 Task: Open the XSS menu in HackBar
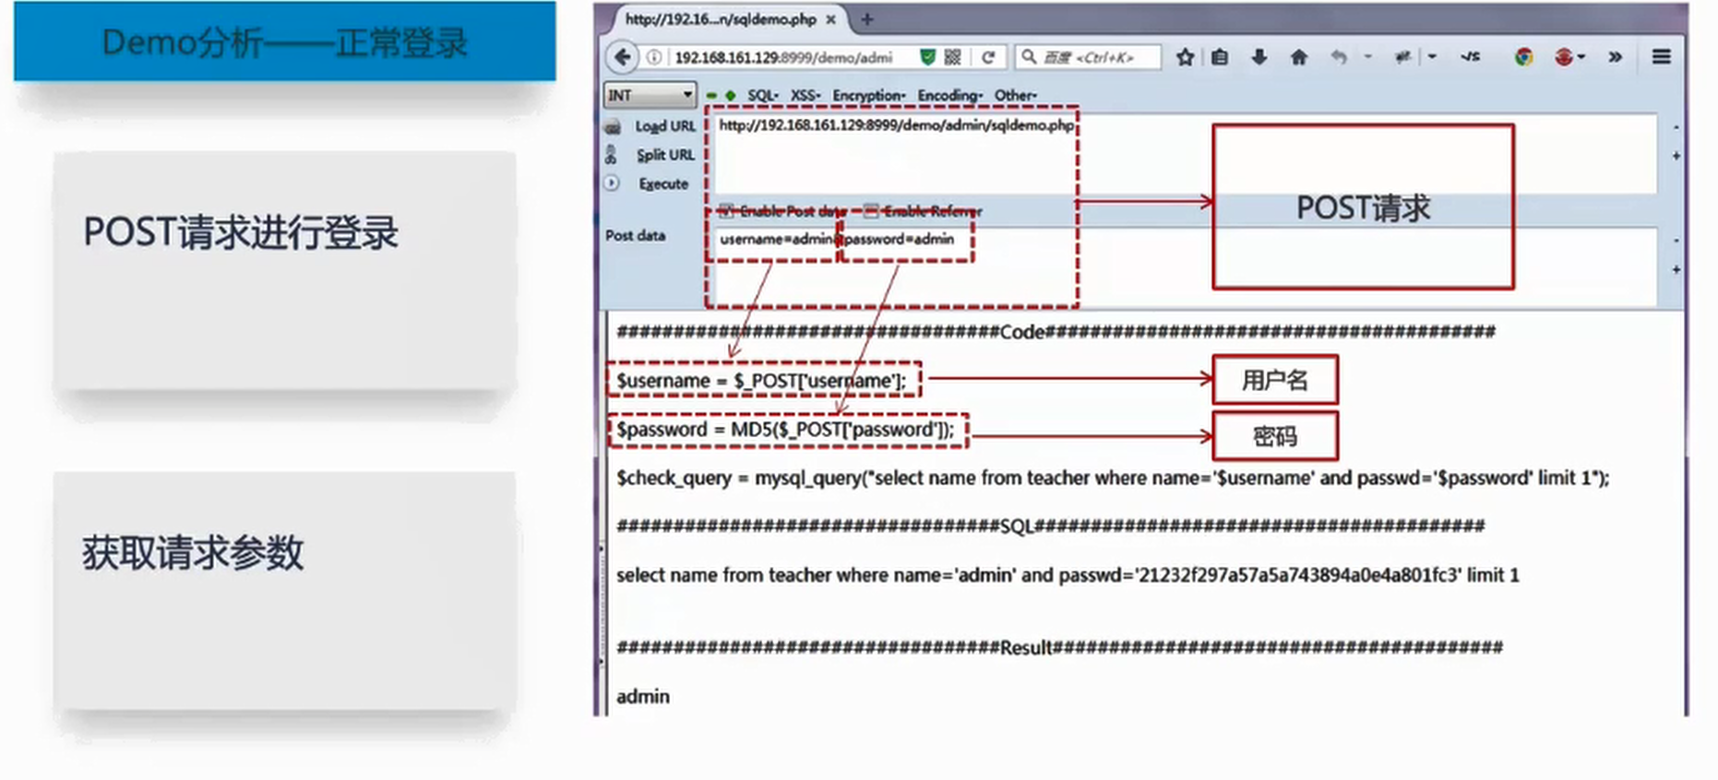[805, 95]
